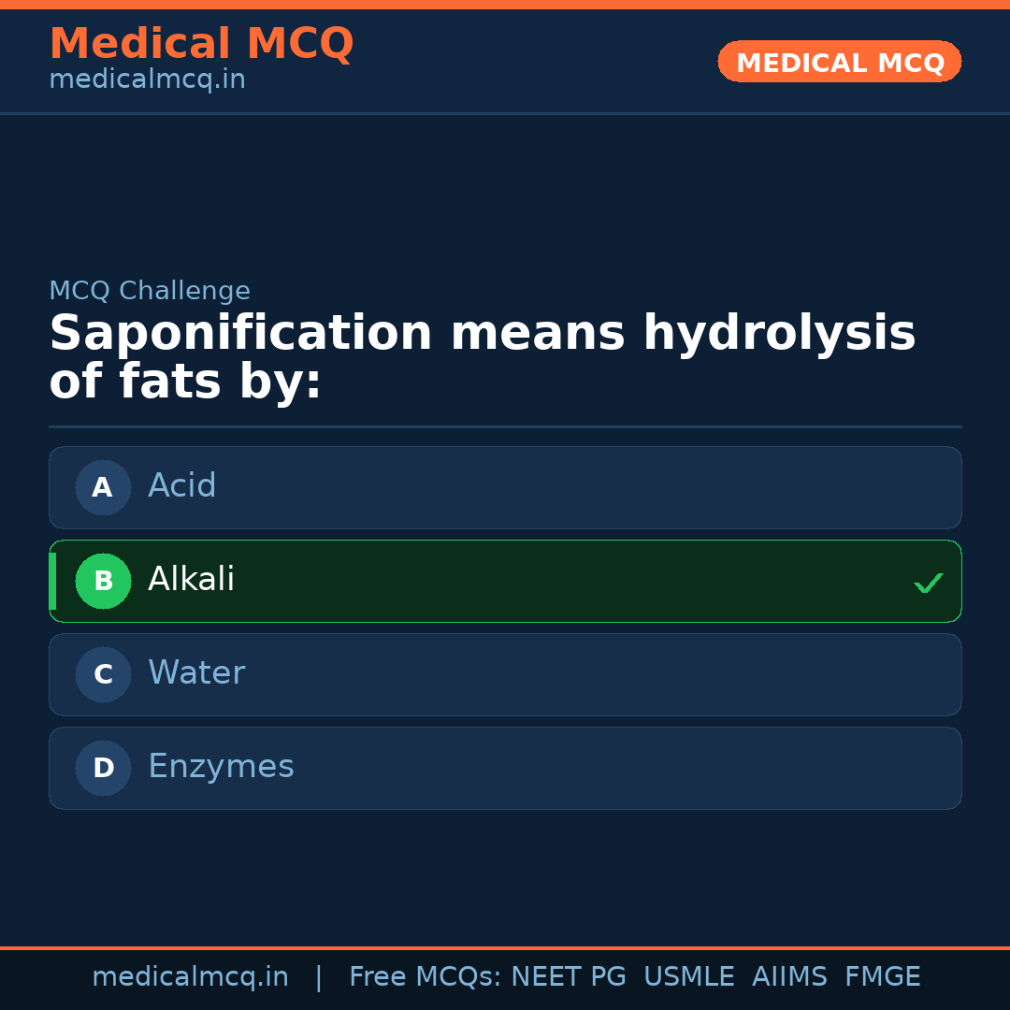The width and height of the screenshot is (1010, 1010).
Task: Click the MCQ Challenge label
Action: click(150, 291)
